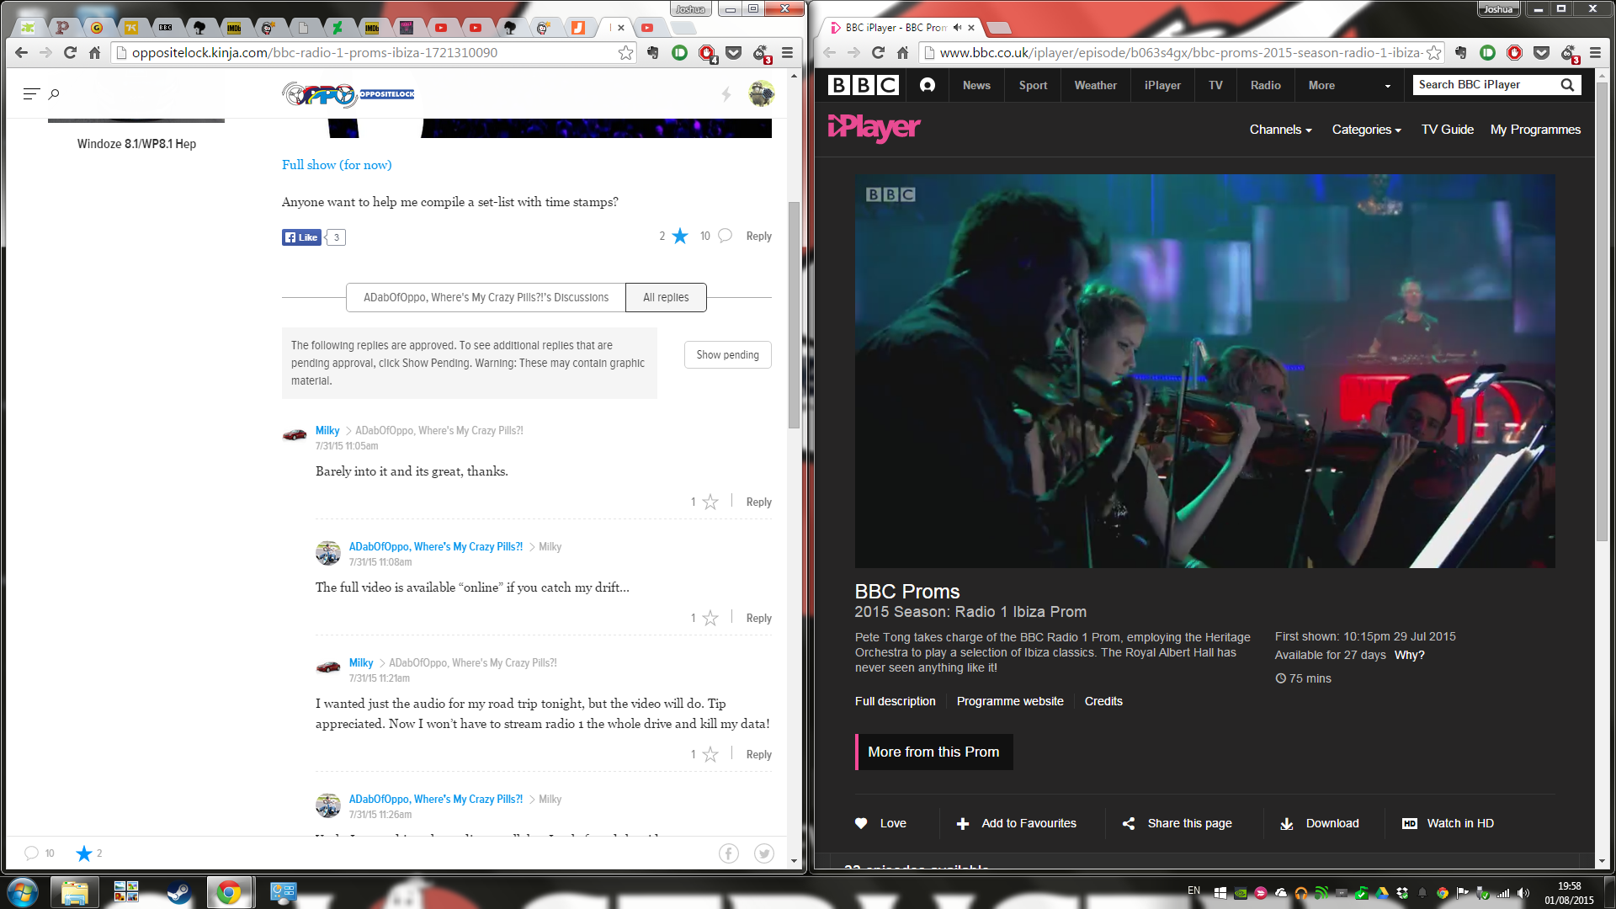Open My Programmes
This screenshot has width=1616, height=909.
[x=1535, y=130]
